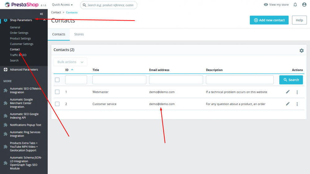Screen dimensions: 310x174
Task: Click the Help button
Action: tap(299, 20)
